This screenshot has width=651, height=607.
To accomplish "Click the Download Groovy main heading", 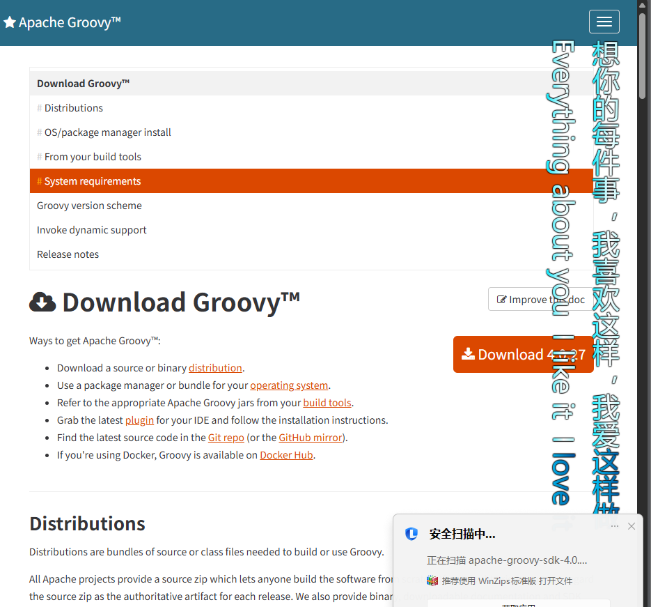I will click(181, 302).
